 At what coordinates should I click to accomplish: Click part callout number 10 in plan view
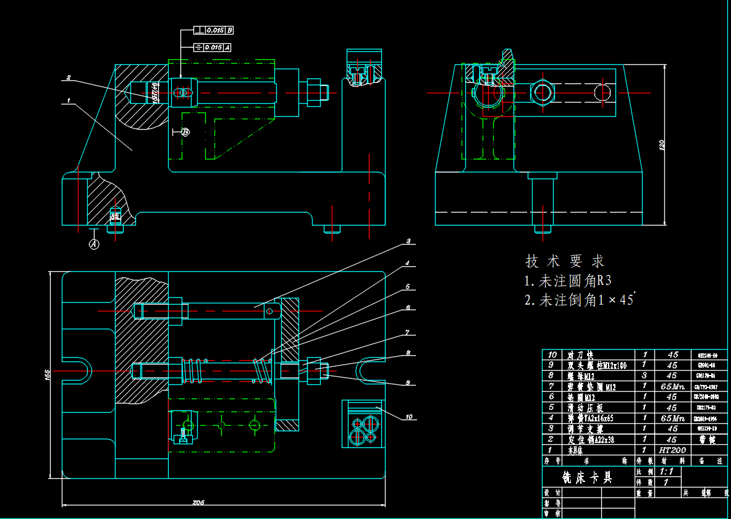[408, 417]
